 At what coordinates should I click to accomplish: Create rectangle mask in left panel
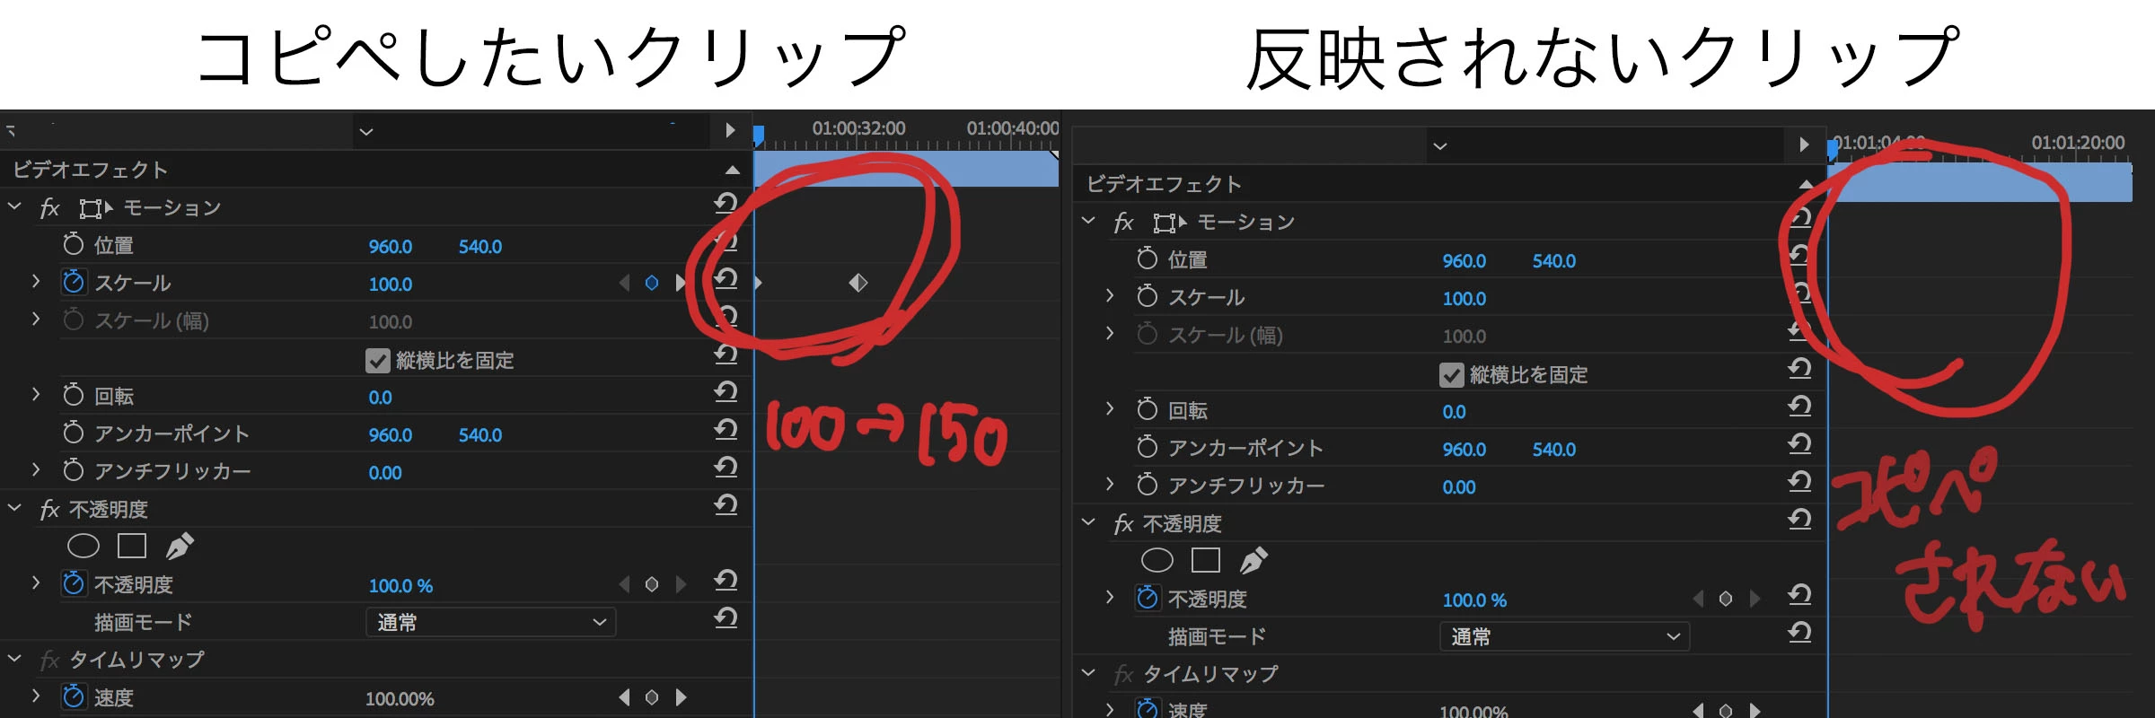(132, 546)
